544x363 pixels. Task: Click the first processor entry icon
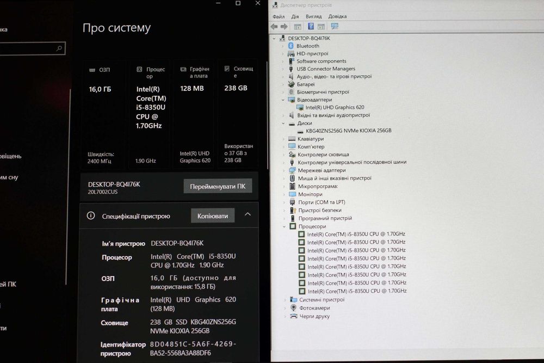coord(301,234)
